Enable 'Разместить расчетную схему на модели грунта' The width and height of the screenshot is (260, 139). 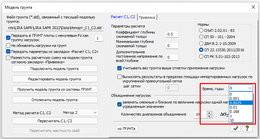tap(8, 58)
